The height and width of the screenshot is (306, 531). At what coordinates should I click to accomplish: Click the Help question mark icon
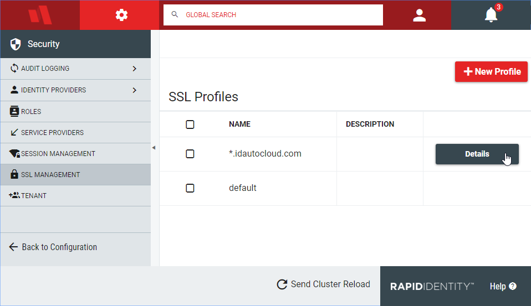513,287
